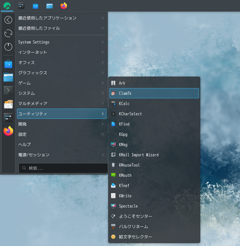Click the restart circular-arrows icon in the sidebar
Viewport: 240px width, 246px height.
click(8, 33)
